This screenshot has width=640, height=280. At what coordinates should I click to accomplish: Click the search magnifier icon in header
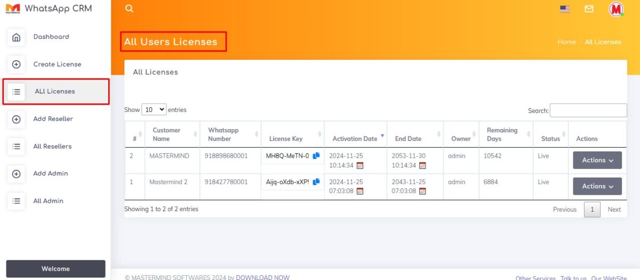(x=129, y=9)
